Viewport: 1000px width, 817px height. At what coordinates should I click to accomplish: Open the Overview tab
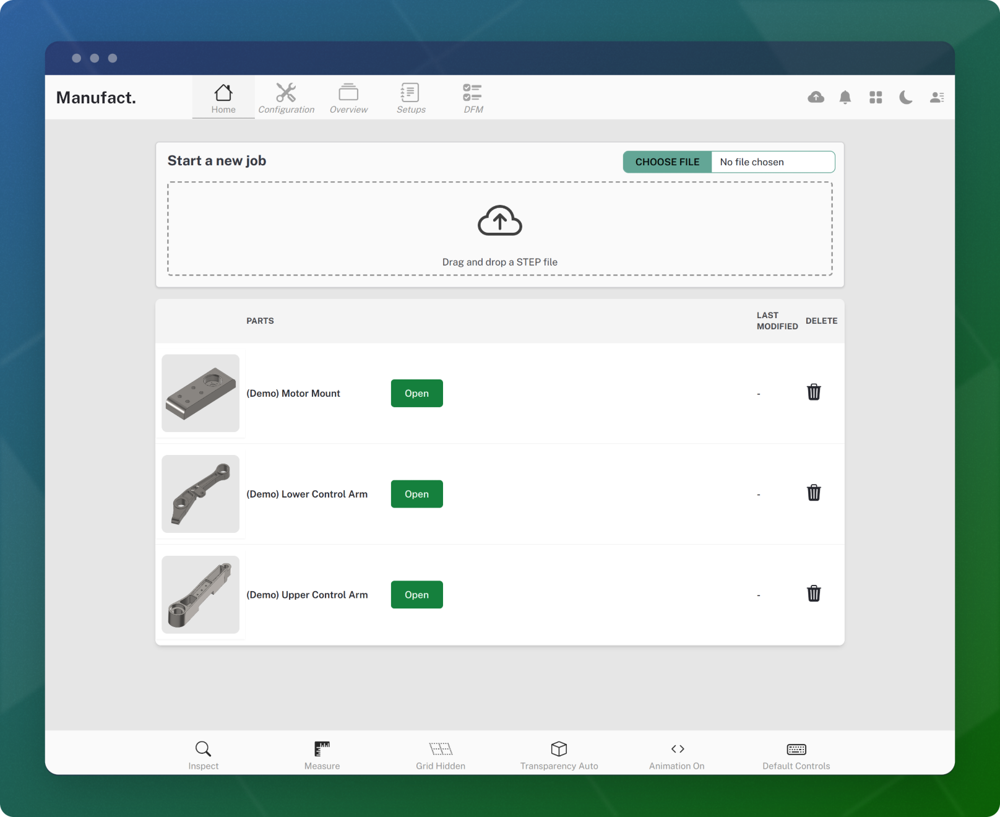click(348, 98)
